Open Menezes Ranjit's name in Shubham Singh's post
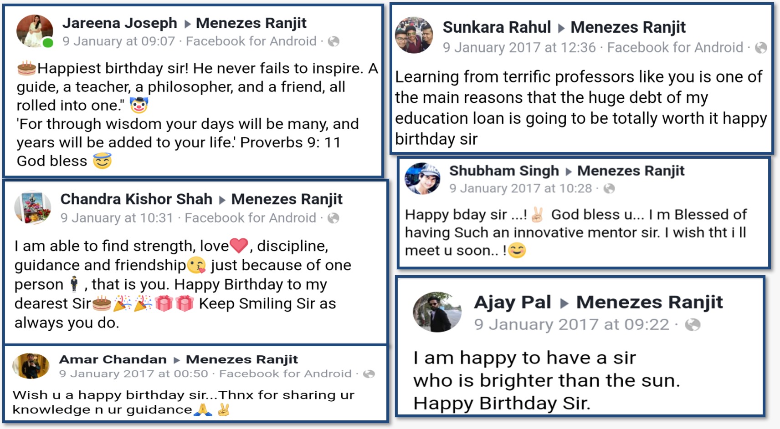The width and height of the screenshot is (780, 429). point(631,171)
